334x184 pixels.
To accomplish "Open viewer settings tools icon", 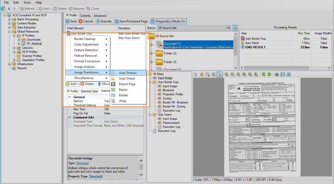I will [x=289, y=74].
